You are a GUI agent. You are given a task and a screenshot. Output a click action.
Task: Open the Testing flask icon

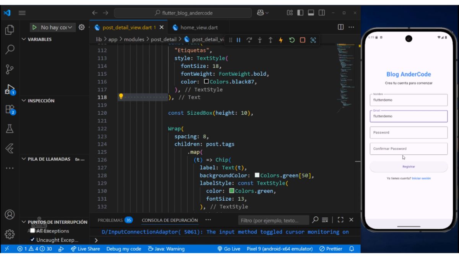tap(10, 129)
